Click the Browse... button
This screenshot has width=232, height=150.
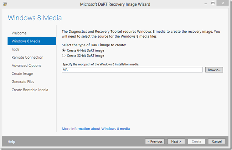point(214,70)
